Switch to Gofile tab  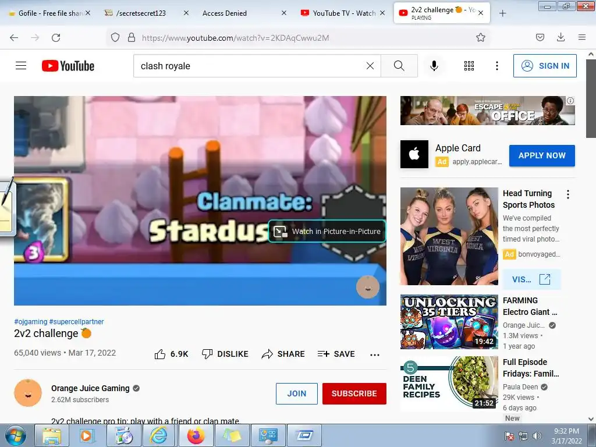point(45,13)
